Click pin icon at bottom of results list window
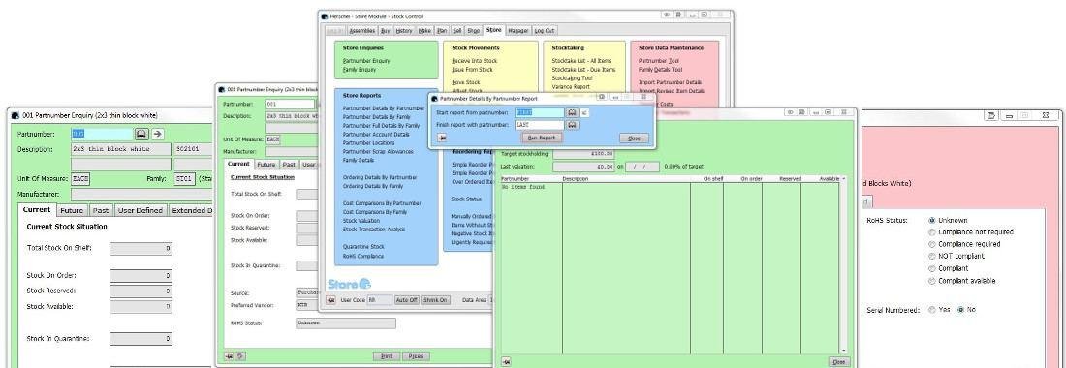The image size is (1066, 368). (507, 362)
